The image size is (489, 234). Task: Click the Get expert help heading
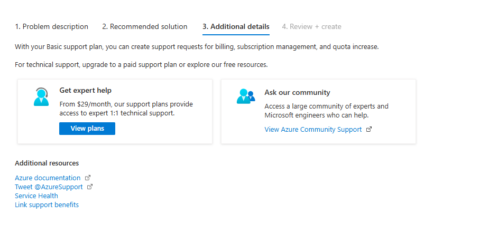click(x=86, y=91)
